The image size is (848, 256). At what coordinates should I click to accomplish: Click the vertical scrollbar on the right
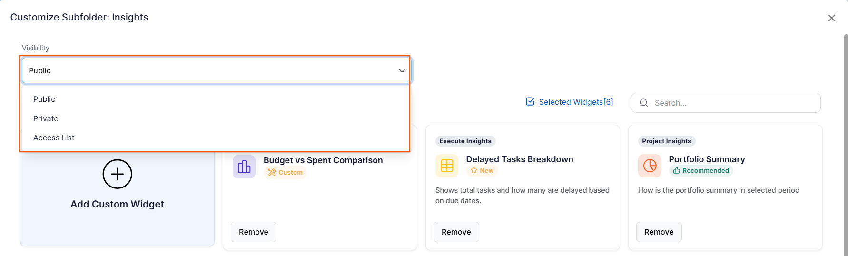[x=846, y=143]
